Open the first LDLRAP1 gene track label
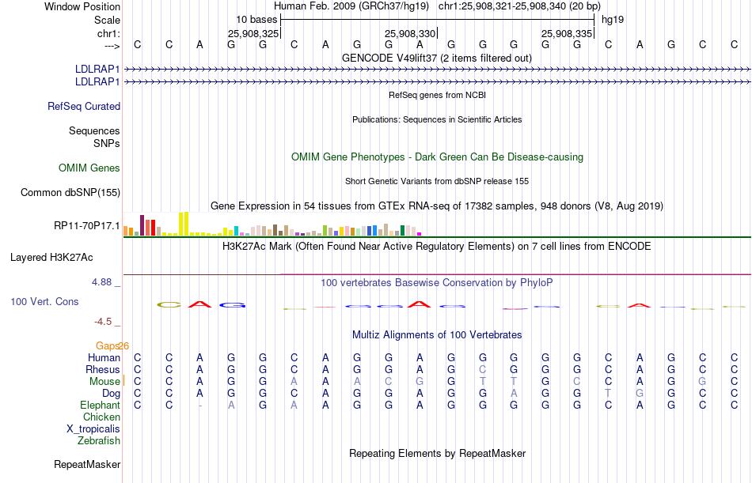The height and width of the screenshot is (483, 752). pyautogui.click(x=97, y=70)
